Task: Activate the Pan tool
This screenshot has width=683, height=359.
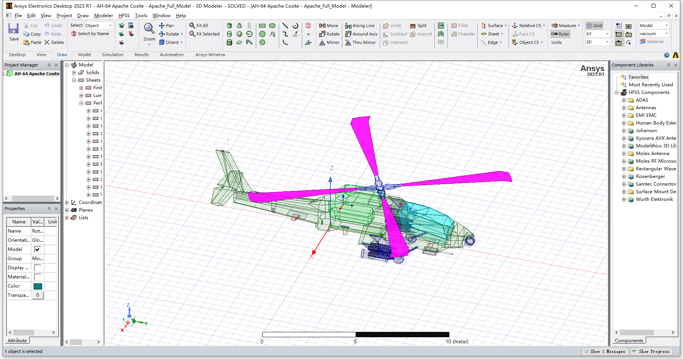Action: [166, 26]
